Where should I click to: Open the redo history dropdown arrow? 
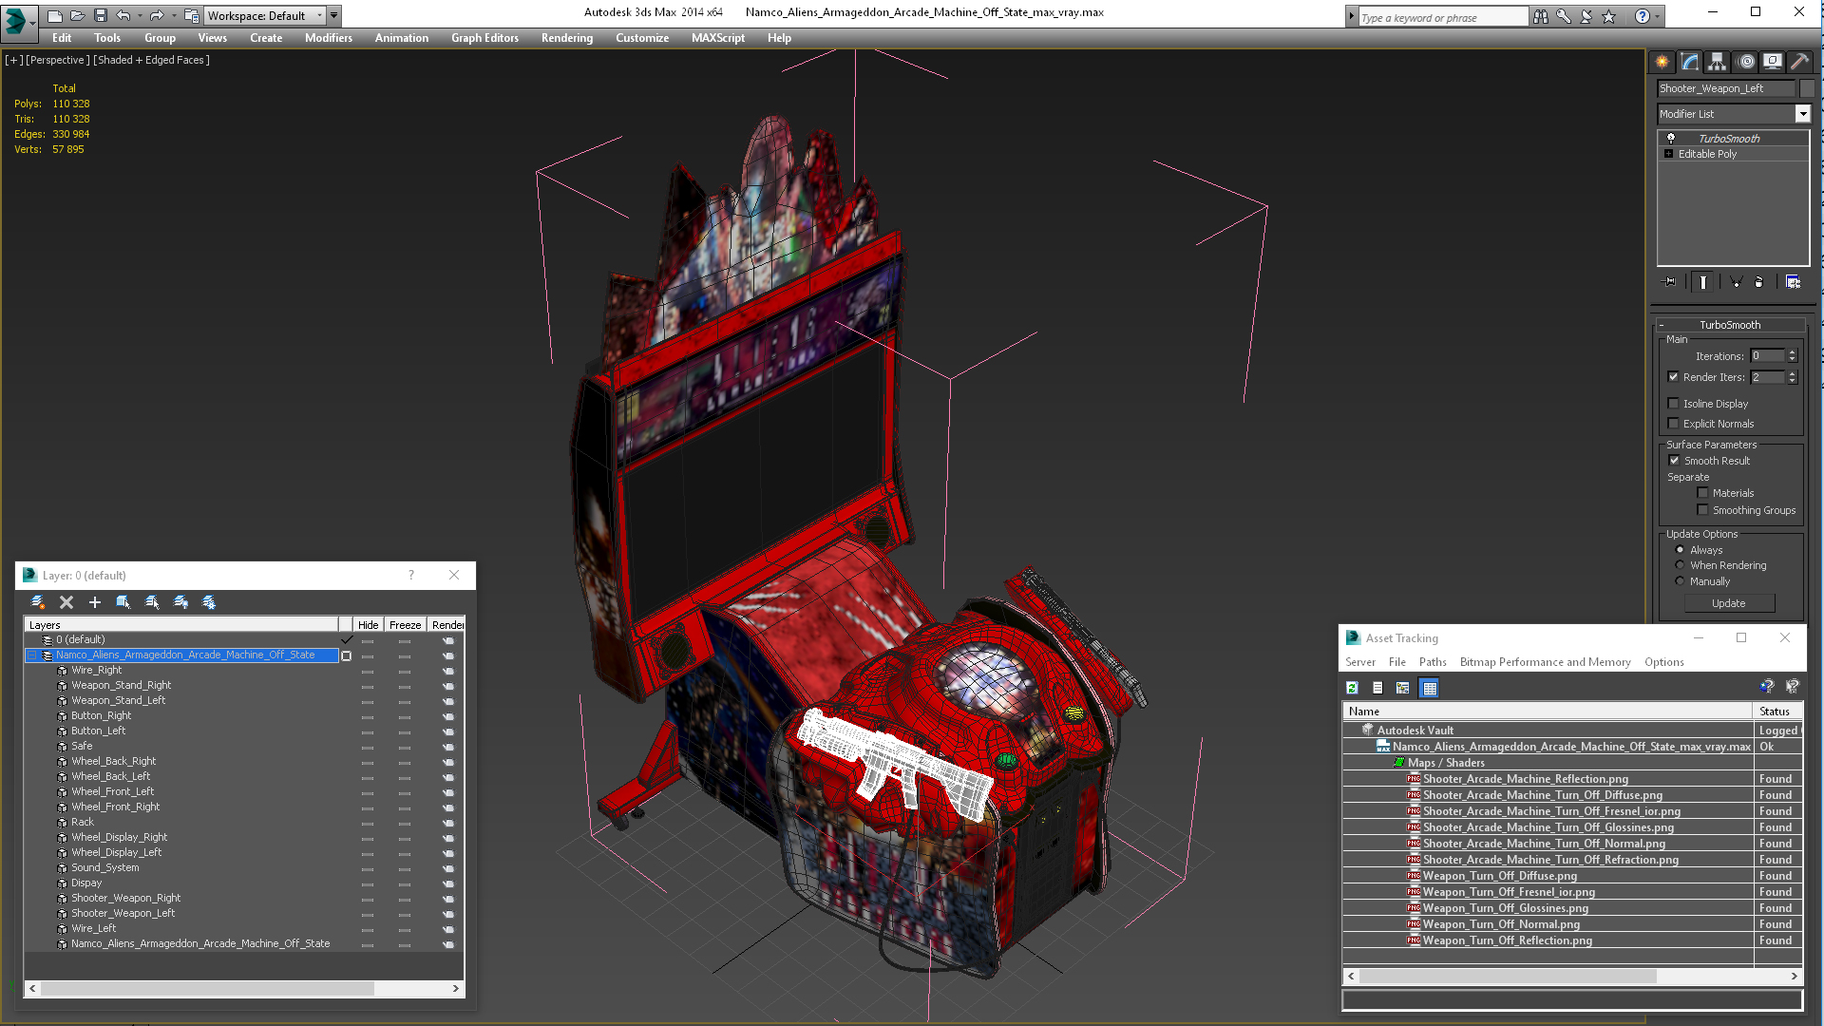173,15
